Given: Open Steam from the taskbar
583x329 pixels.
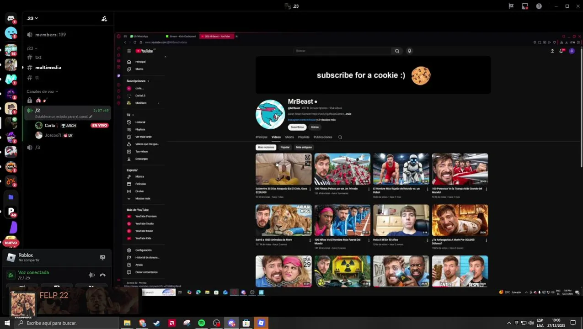Looking at the screenshot, I should [x=157, y=323].
